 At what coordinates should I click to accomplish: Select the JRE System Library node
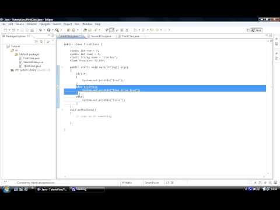coord(30,70)
